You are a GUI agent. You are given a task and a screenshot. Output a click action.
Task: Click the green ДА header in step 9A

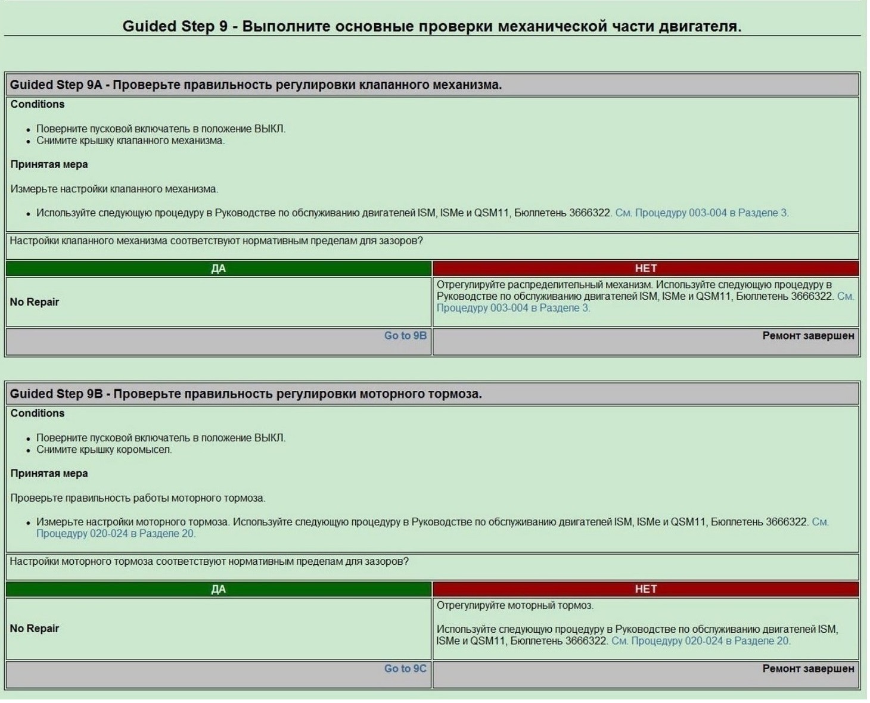[219, 268]
